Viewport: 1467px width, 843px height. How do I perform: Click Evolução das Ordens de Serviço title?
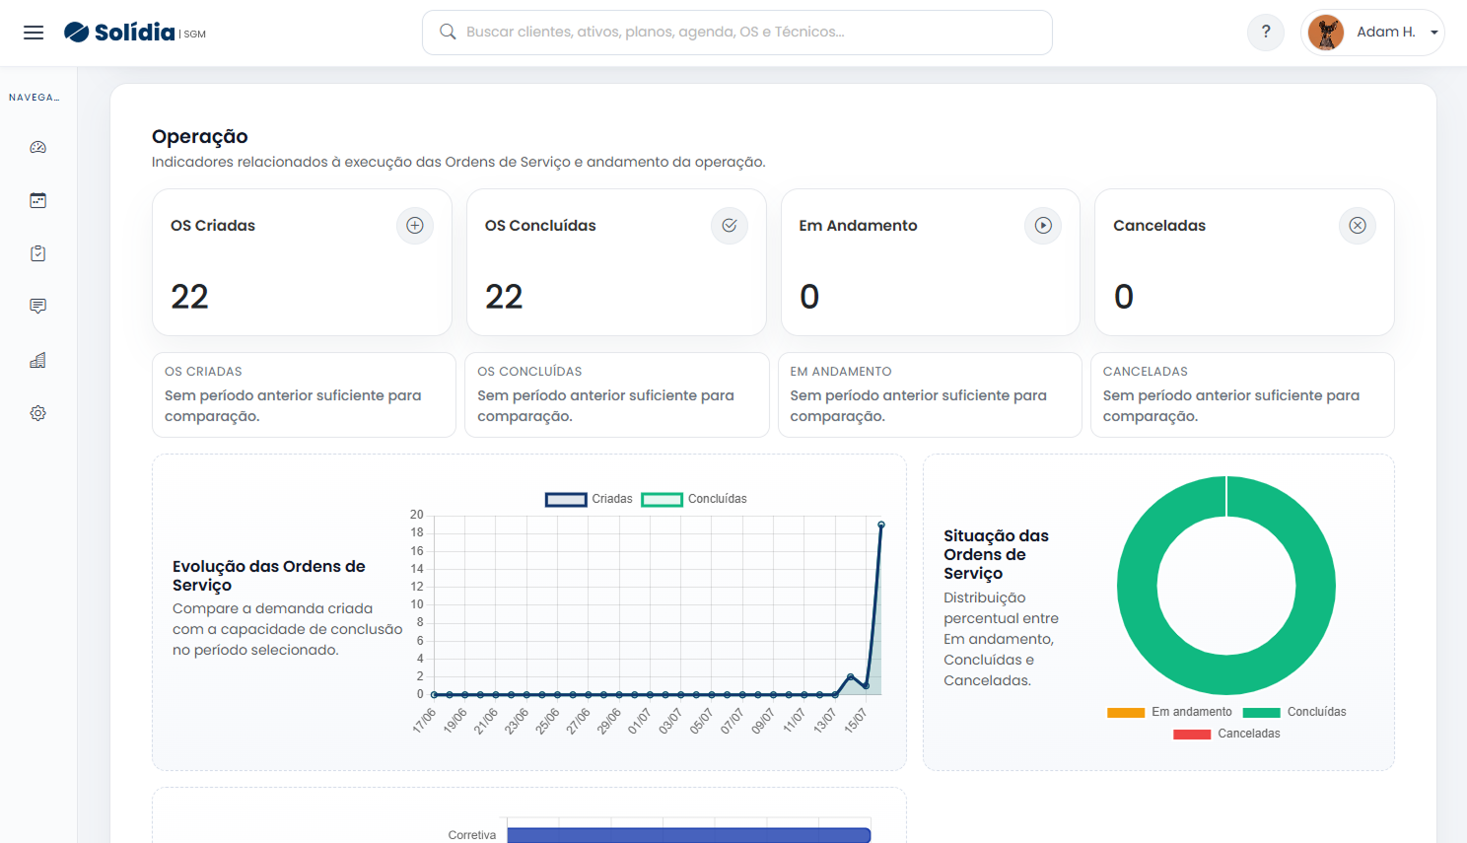coord(269,576)
